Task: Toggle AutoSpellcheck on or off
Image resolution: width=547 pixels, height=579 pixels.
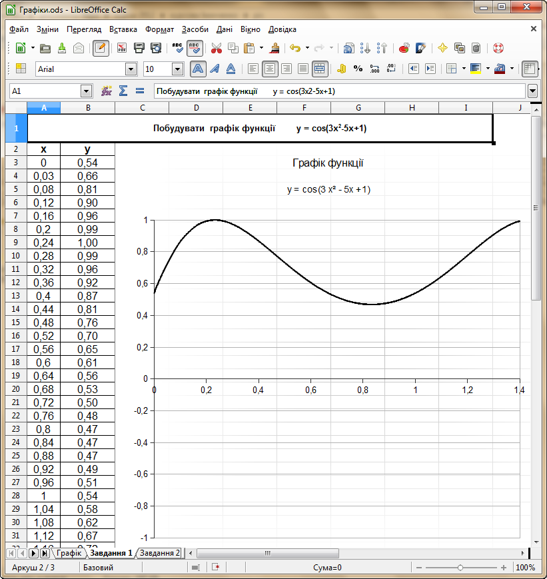Action: (x=195, y=48)
